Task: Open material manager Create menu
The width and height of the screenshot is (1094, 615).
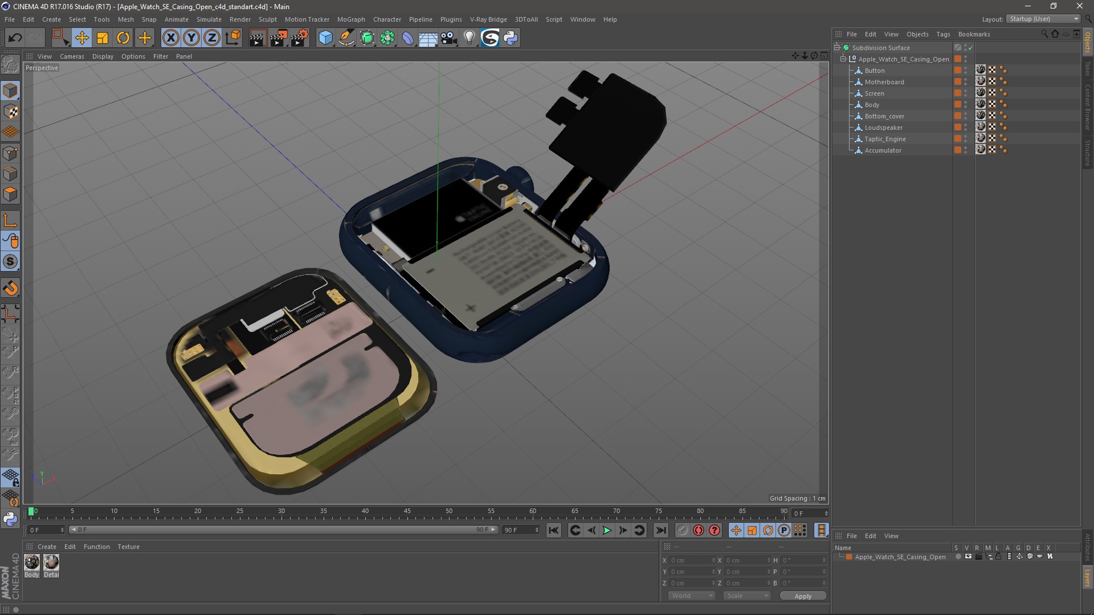Action: click(47, 547)
